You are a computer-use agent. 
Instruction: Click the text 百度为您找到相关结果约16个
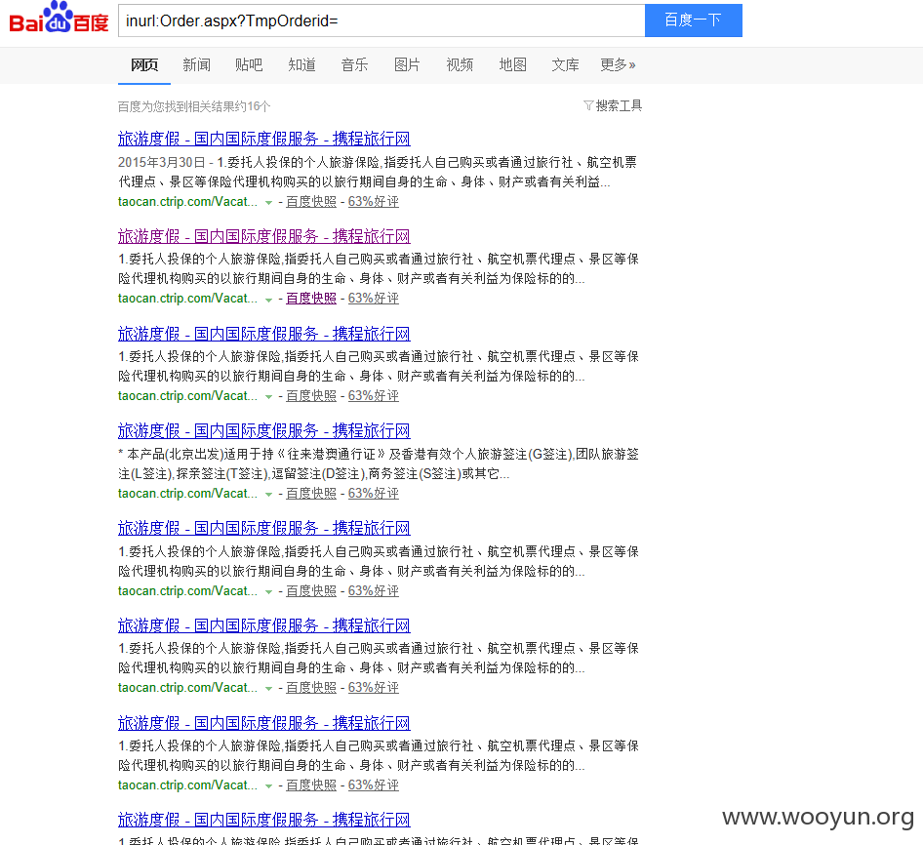(x=194, y=106)
